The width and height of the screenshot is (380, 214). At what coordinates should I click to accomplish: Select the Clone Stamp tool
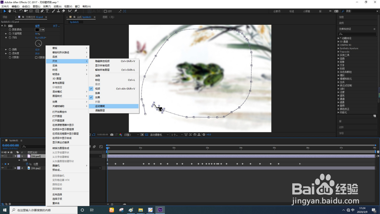58,11
